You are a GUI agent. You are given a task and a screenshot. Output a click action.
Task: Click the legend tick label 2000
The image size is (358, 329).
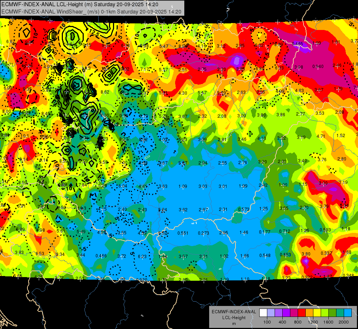[343, 322]
